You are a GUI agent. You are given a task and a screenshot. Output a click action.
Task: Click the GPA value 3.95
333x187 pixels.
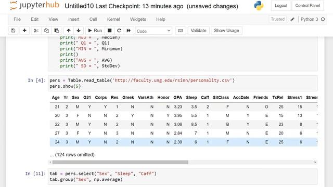click(178, 115)
